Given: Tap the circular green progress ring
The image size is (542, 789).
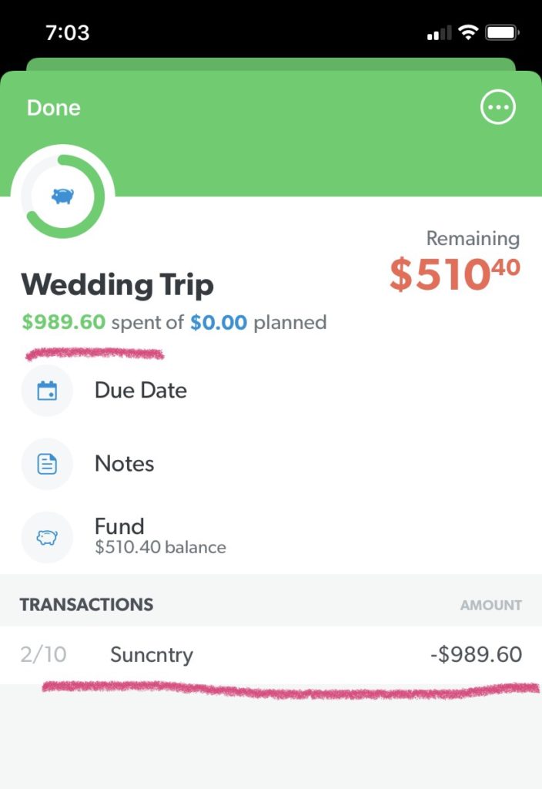Looking at the screenshot, I should tap(32, 216).
